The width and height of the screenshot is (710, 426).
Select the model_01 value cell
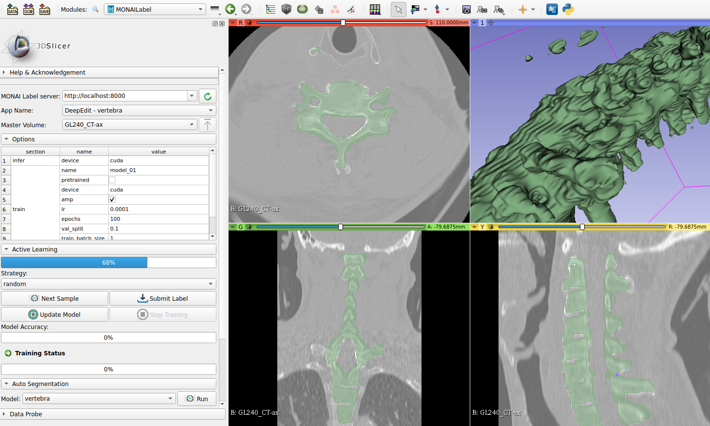[158, 170]
